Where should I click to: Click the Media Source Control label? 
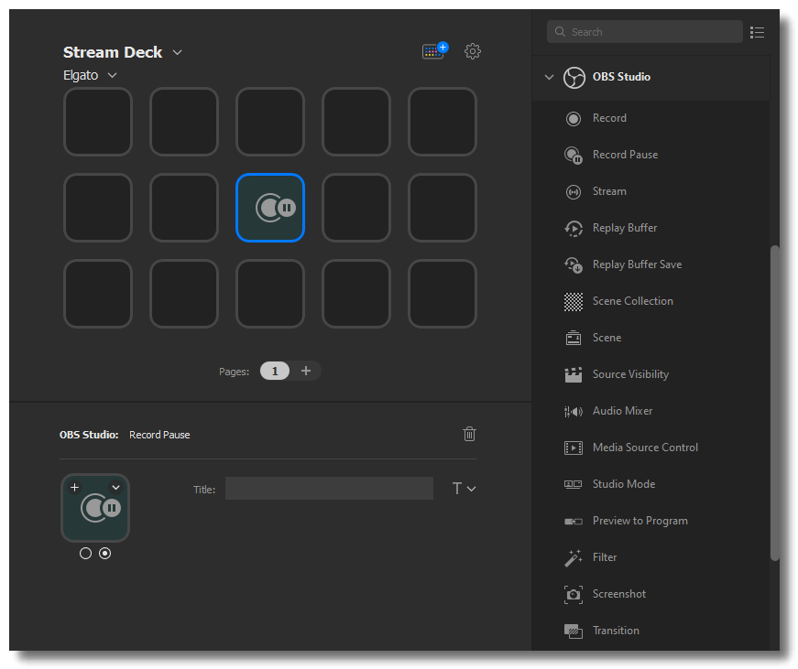click(x=645, y=448)
